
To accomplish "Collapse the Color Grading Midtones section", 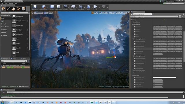I will coord(132,56).
